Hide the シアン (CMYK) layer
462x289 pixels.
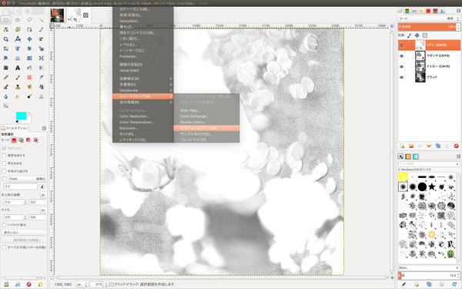pos(402,45)
